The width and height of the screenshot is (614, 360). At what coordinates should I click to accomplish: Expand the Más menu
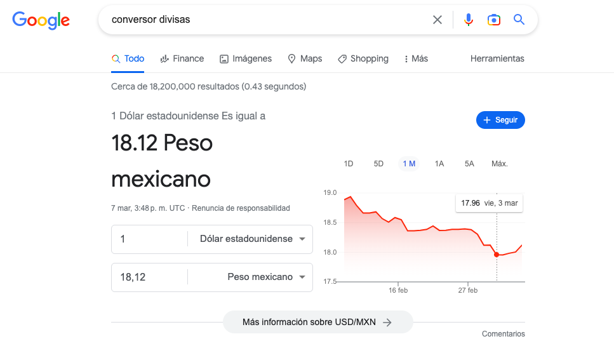(x=416, y=59)
